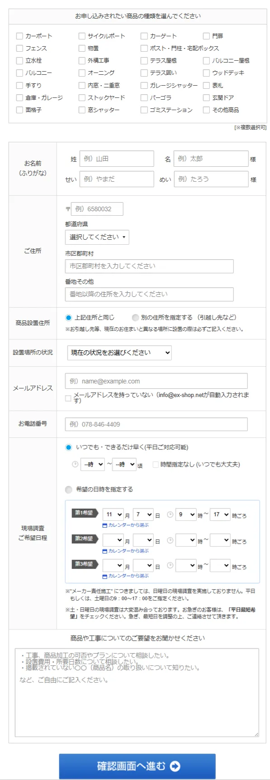Open the 設置場所の状況 dropdown
The height and width of the screenshot is (780, 270).
click(x=119, y=352)
